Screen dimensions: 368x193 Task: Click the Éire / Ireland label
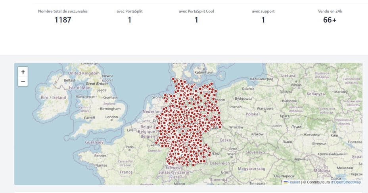tap(54, 98)
